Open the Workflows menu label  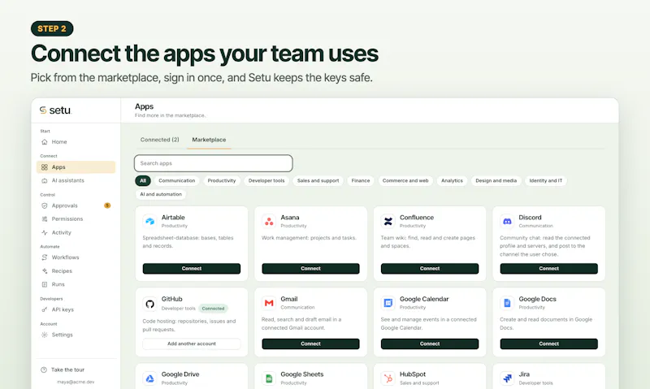pos(65,257)
